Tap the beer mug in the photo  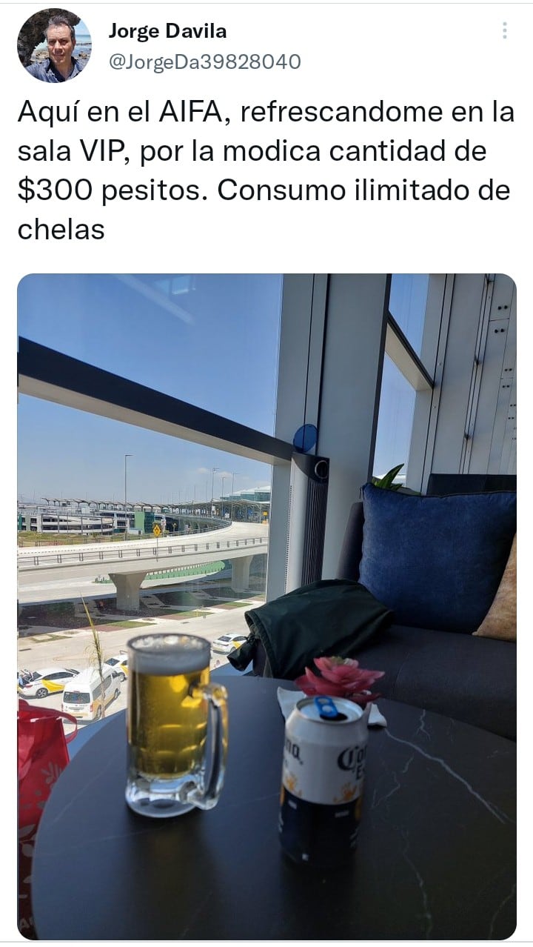click(175, 726)
